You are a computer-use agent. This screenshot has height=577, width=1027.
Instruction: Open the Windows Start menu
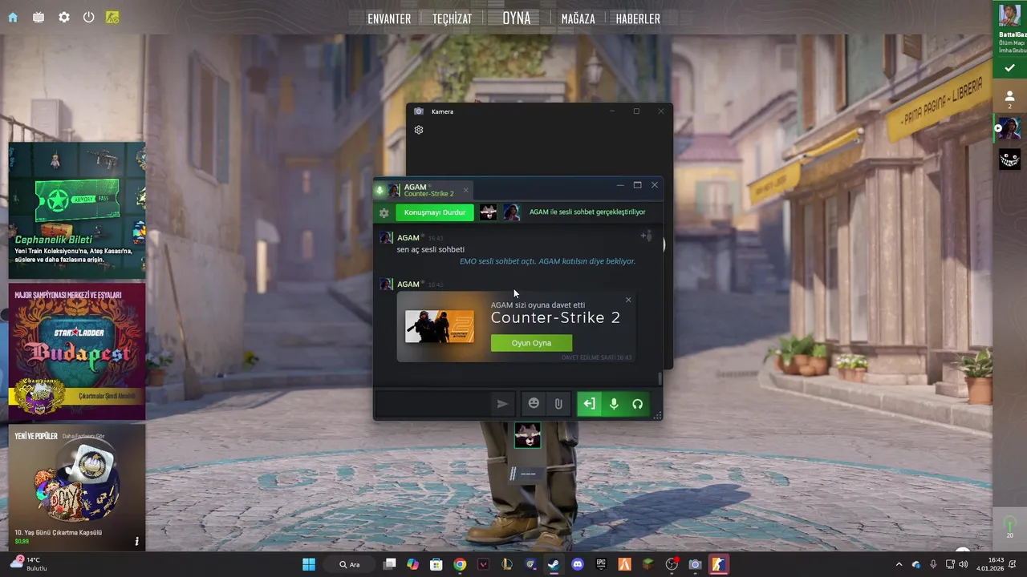point(309,564)
